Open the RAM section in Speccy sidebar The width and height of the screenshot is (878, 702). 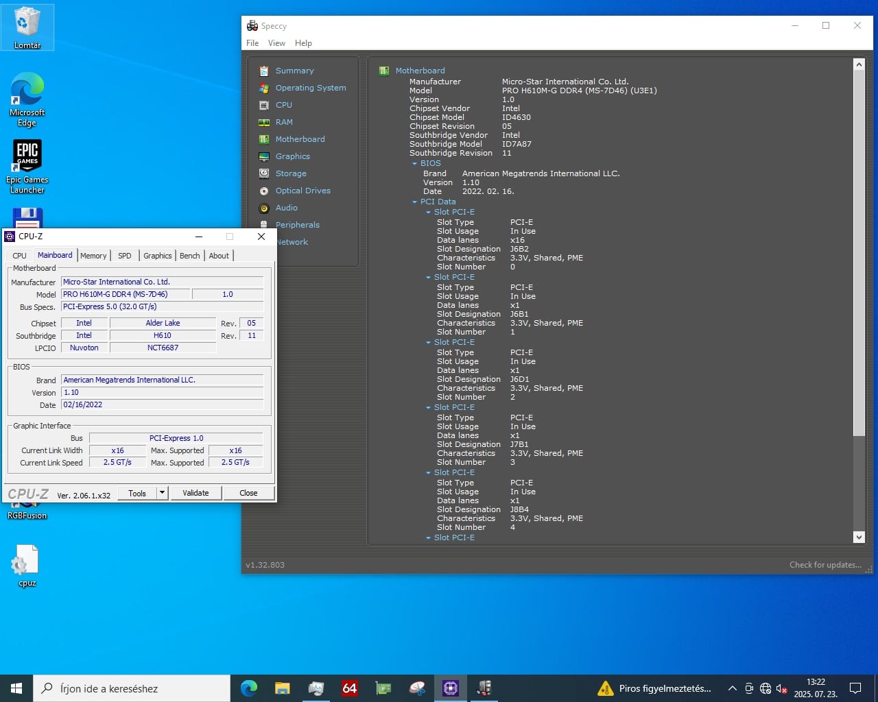click(264, 122)
